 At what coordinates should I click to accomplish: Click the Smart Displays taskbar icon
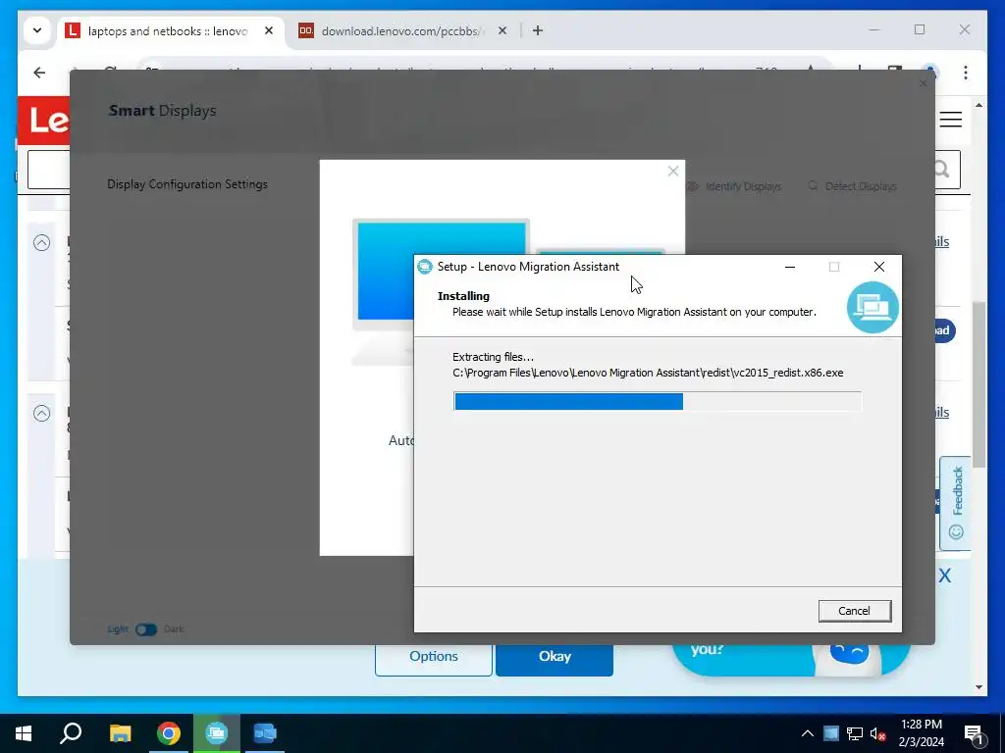point(265,733)
